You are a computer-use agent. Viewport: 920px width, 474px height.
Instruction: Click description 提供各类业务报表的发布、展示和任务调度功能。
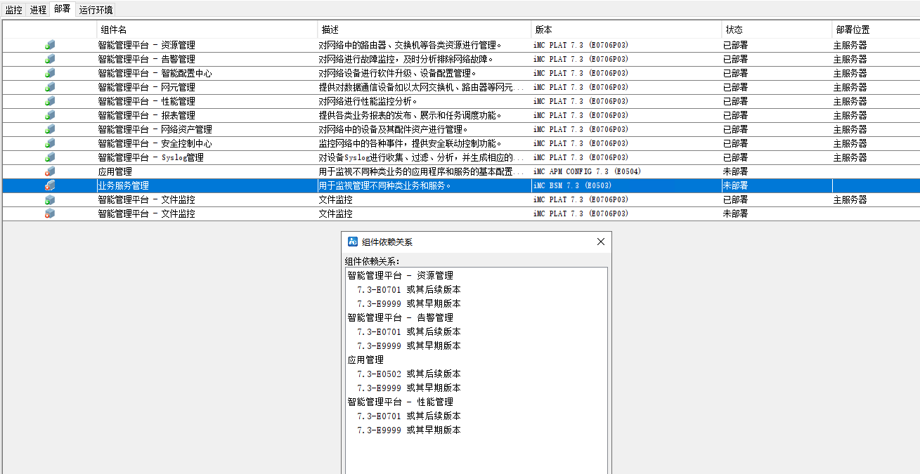click(x=410, y=115)
